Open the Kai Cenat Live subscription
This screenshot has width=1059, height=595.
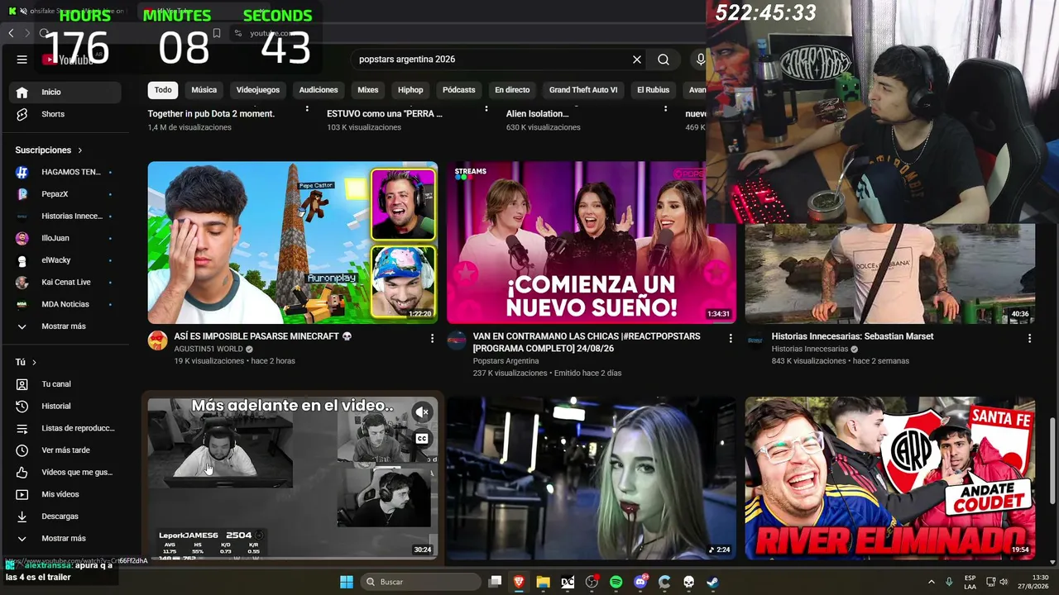[65, 283]
